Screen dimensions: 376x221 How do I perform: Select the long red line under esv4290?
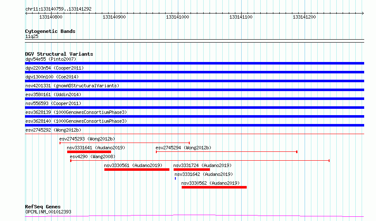(x=200, y=161)
